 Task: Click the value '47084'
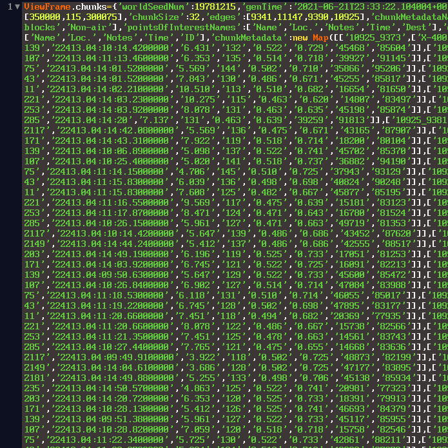(x=348, y=284)
